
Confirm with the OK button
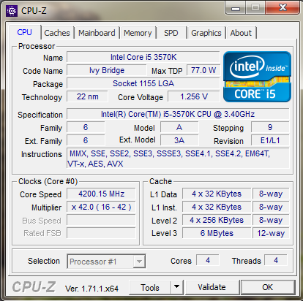pyautogui.click(x=268, y=287)
